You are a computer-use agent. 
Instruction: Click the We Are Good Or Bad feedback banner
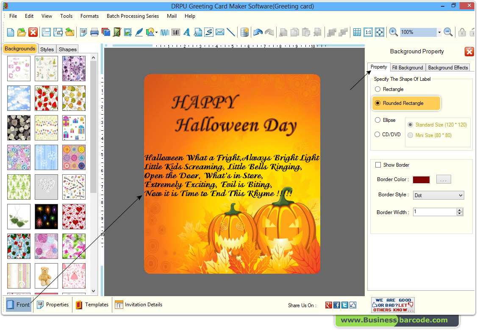click(x=393, y=305)
